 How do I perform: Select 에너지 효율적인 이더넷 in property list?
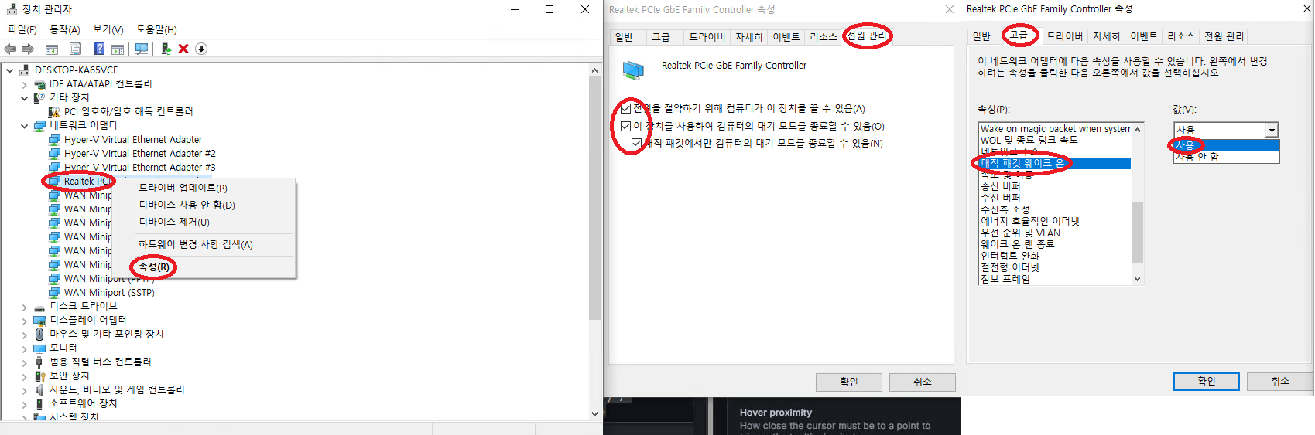coord(1029,221)
